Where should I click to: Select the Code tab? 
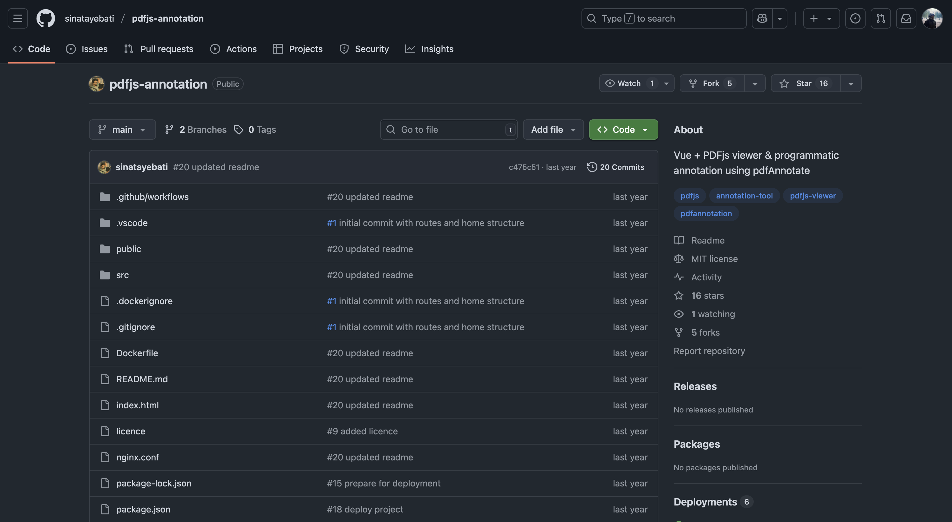click(x=32, y=49)
